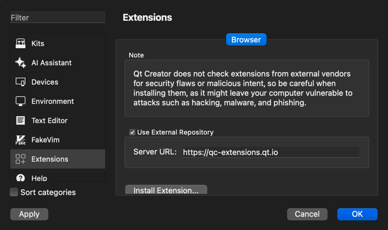Focus the Filter search field
388x230 pixels.
[58, 18]
